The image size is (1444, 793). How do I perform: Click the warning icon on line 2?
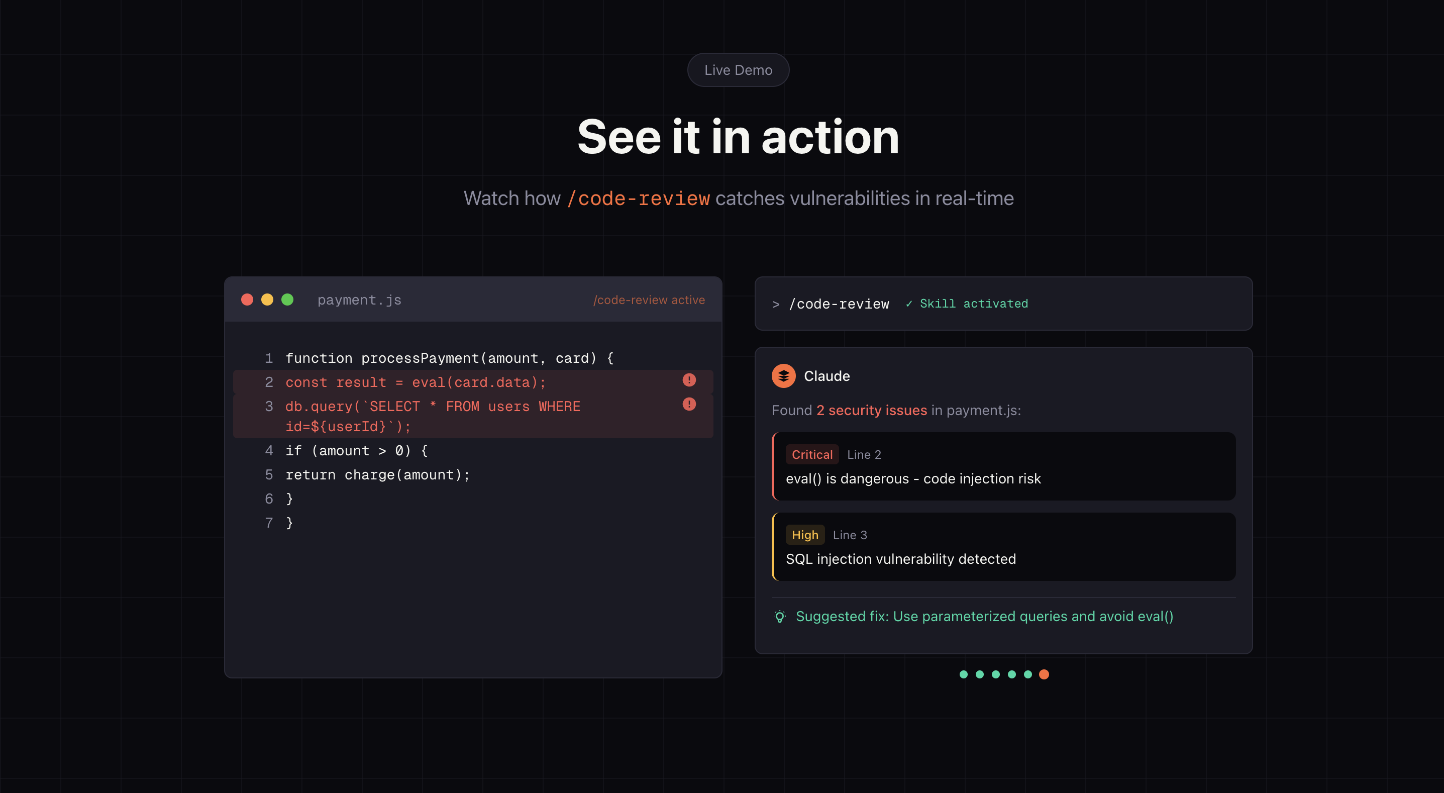[689, 380]
